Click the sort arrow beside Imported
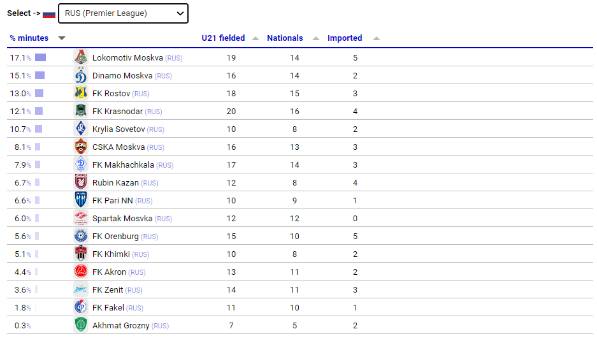Screen dimensions: 597x343 tap(376, 38)
